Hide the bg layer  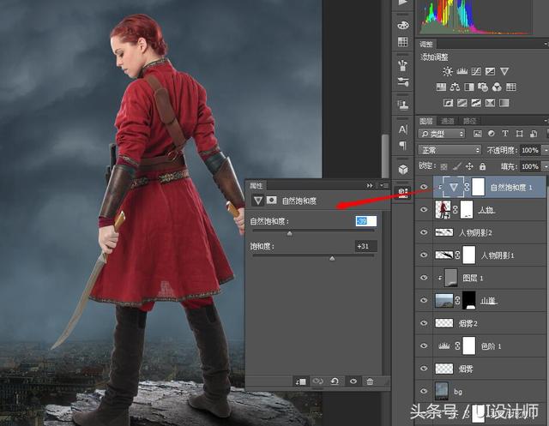click(424, 391)
